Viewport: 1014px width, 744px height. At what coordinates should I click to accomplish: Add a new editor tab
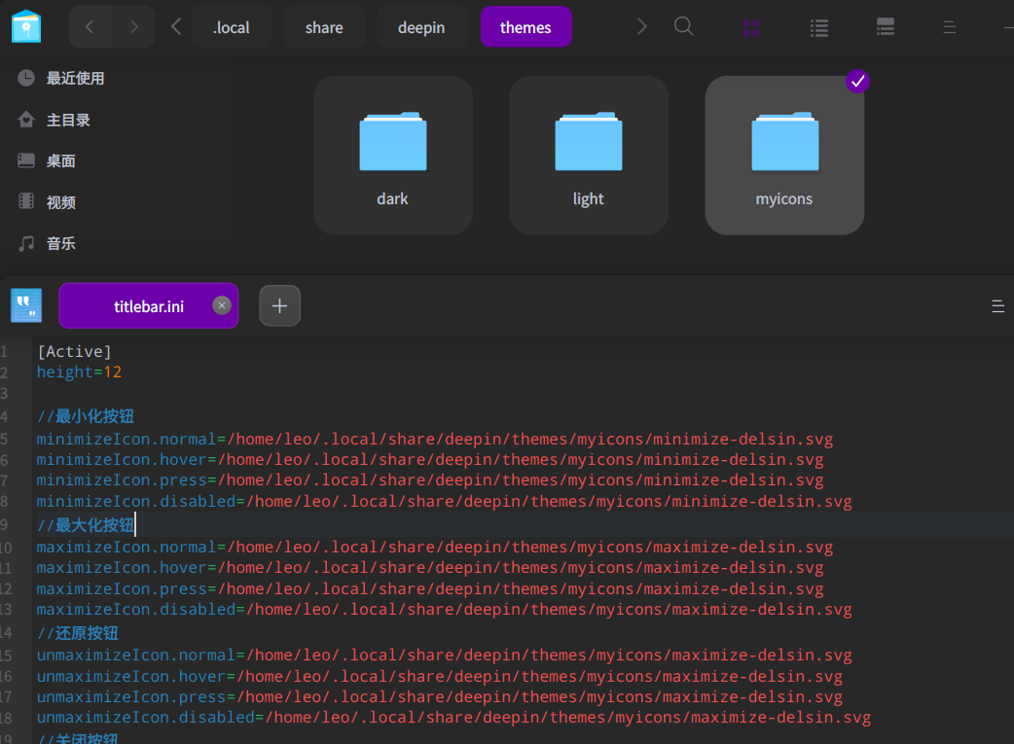point(279,306)
